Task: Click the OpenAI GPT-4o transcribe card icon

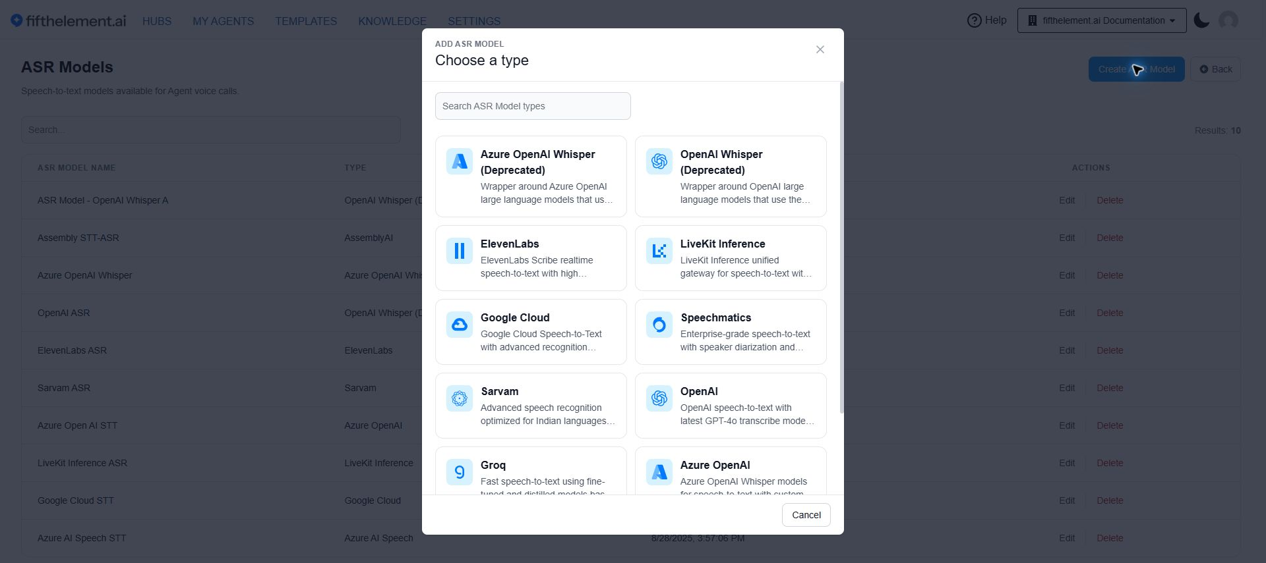Action: 659,398
